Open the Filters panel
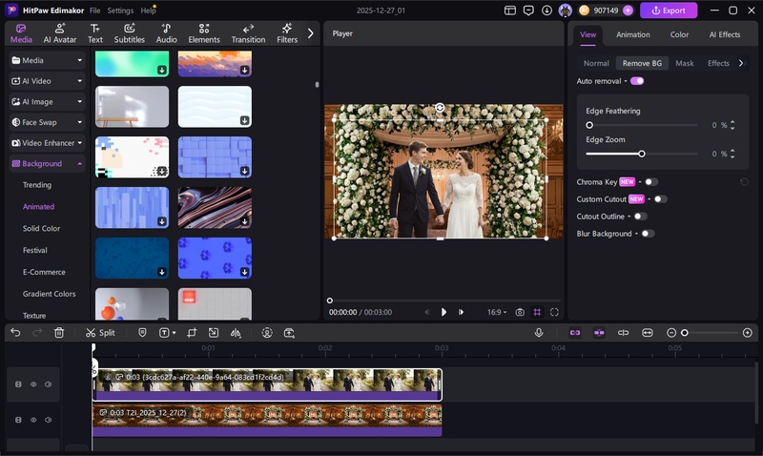763x456 pixels. (x=287, y=33)
